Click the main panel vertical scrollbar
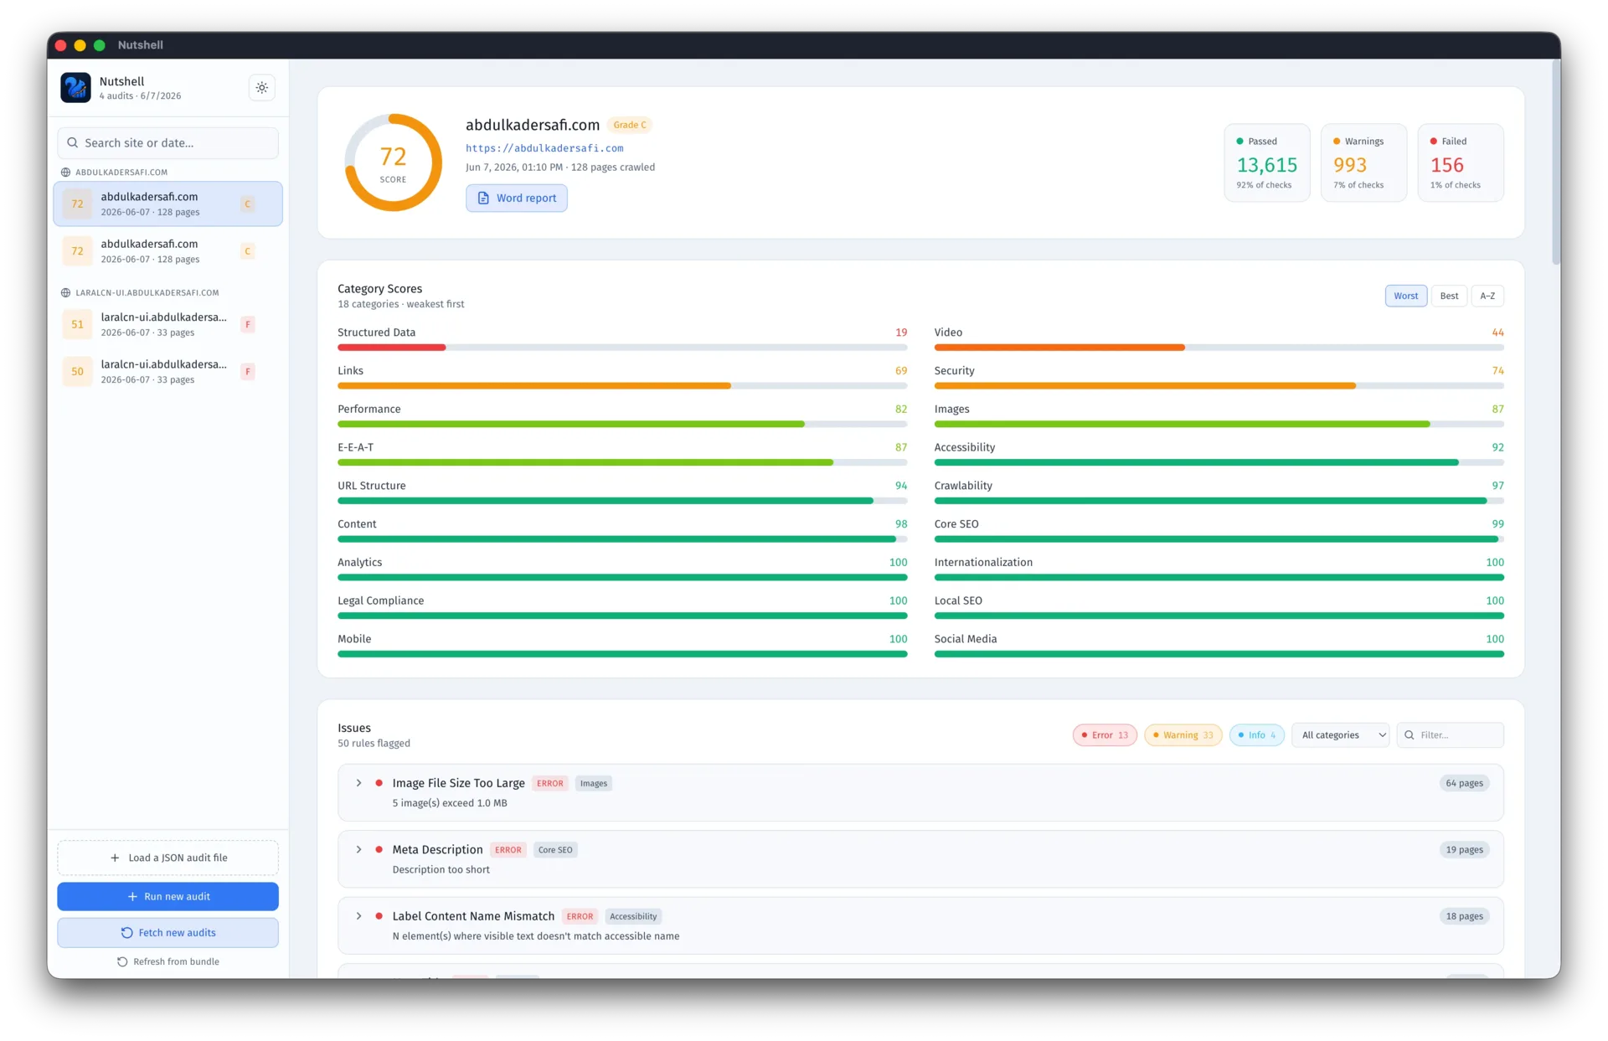Screen dimensions: 1608x1041 (x=1556, y=162)
